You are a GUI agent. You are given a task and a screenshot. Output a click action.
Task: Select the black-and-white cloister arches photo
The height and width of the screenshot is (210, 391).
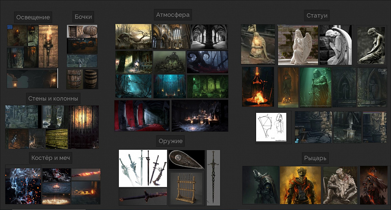[209, 36]
